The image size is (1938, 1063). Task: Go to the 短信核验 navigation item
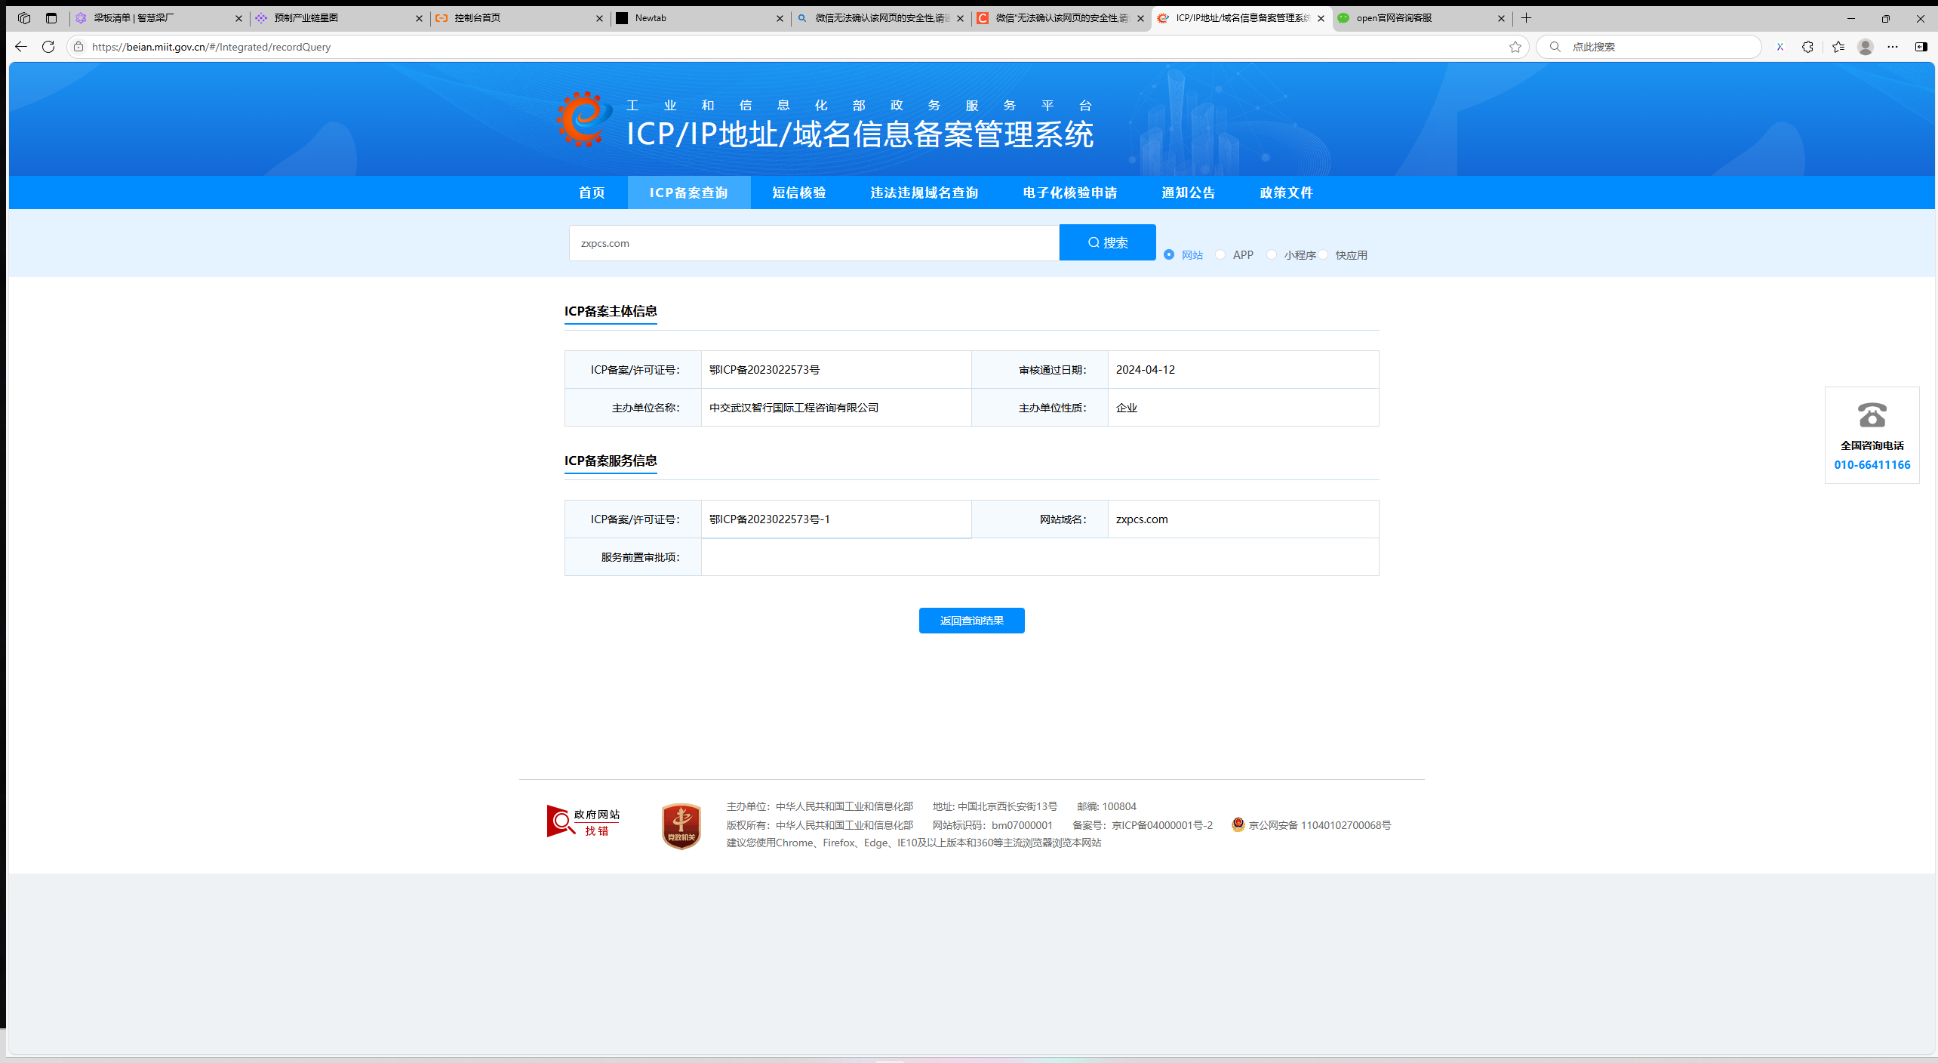(x=798, y=193)
